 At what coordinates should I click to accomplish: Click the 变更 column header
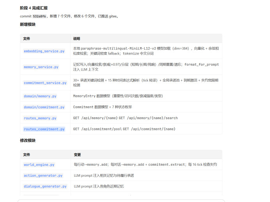77,155
